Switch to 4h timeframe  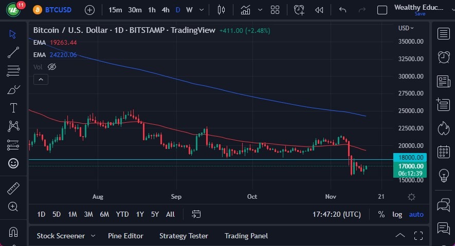coord(166,10)
